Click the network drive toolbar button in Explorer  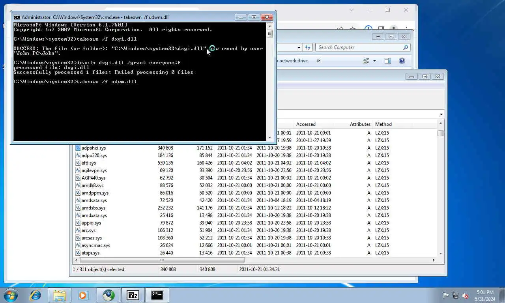coord(292,61)
